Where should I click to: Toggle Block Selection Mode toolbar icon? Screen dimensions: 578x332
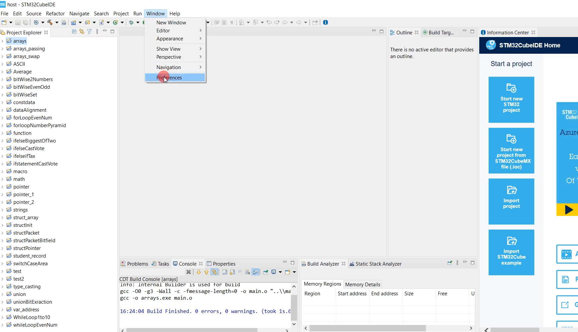pos(224,22)
